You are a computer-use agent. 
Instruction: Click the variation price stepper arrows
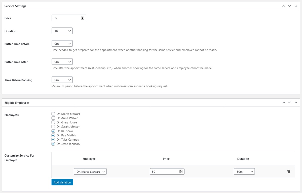pyautogui.click(x=181, y=172)
